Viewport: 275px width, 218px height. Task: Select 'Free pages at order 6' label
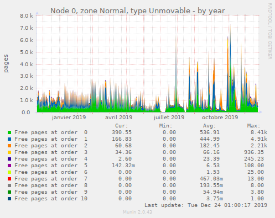[51, 172]
